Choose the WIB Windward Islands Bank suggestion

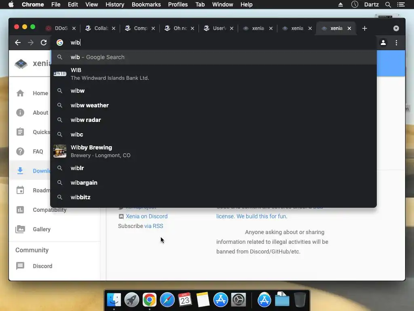pyautogui.click(x=213, y=74)
